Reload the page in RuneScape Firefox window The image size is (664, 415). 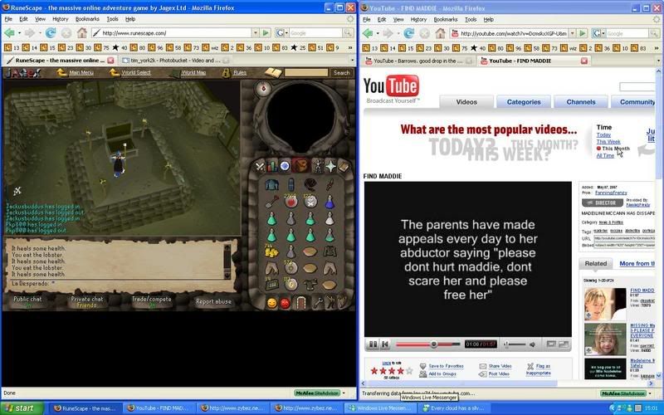51,32
